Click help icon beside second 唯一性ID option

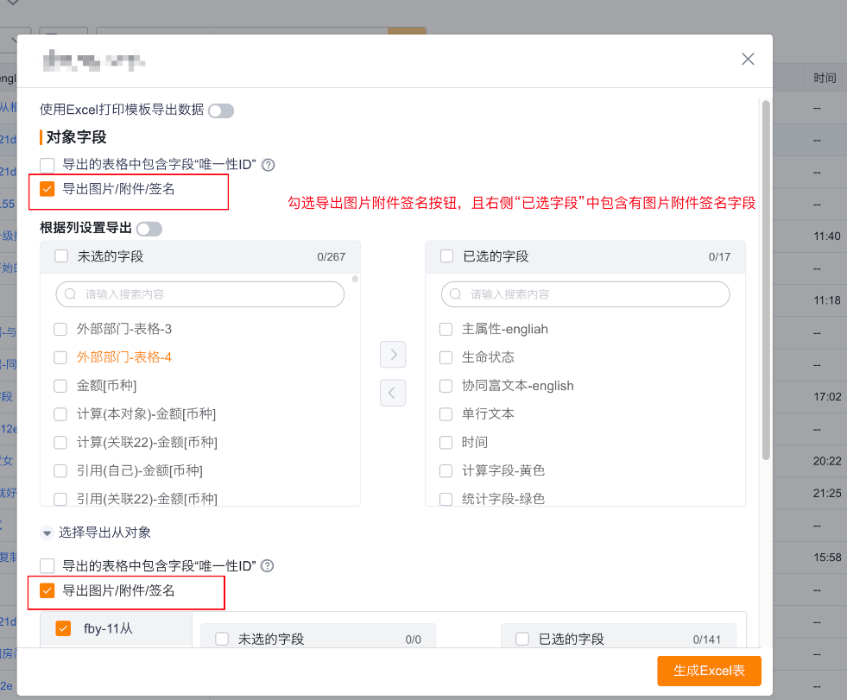268,566
